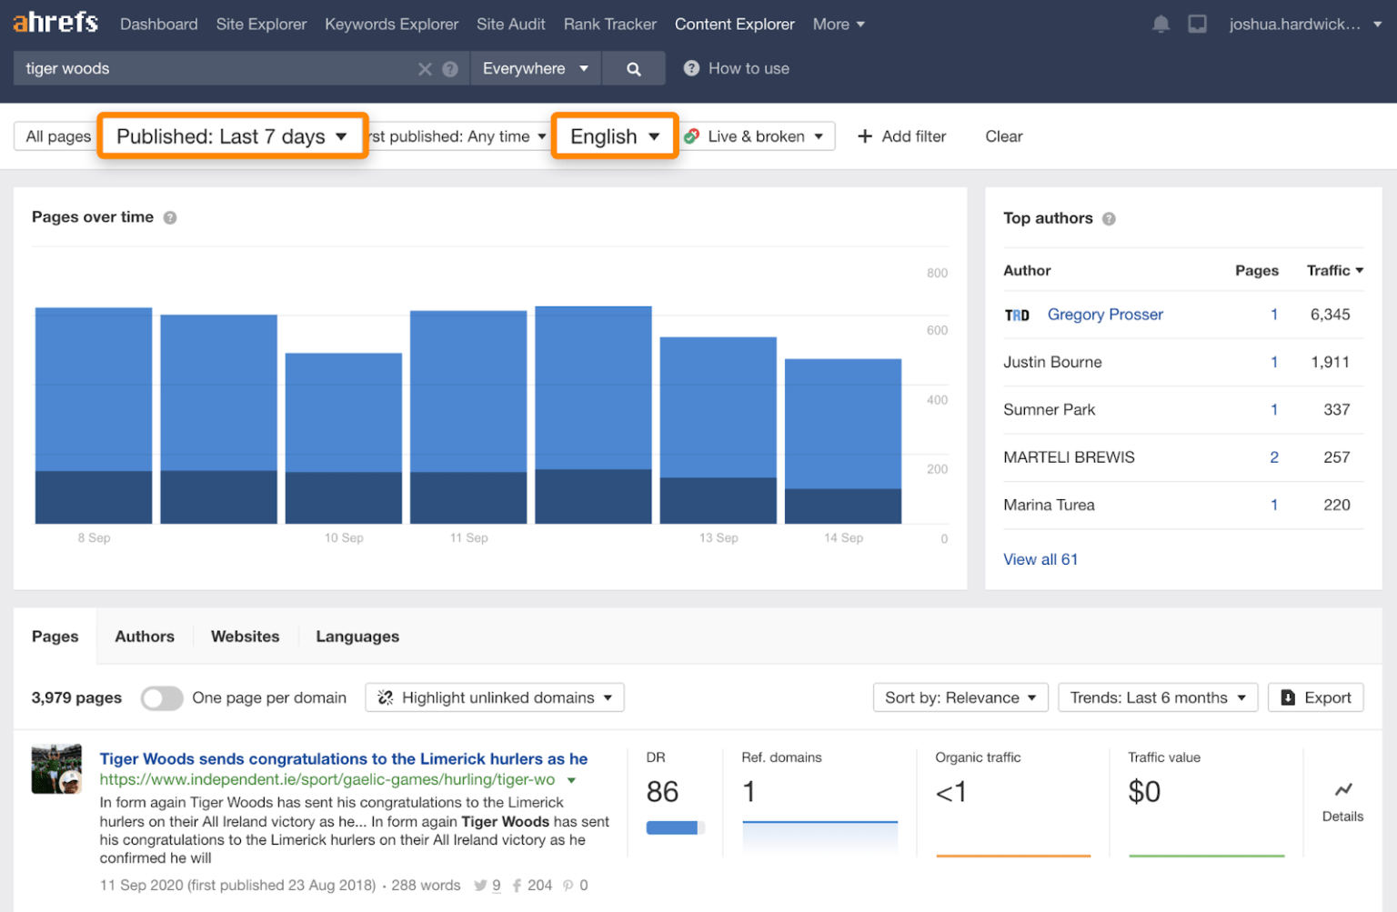Open the Published: Last 7 days filter
This screenshot has width=1397, height=912.
tap(232, 135)
